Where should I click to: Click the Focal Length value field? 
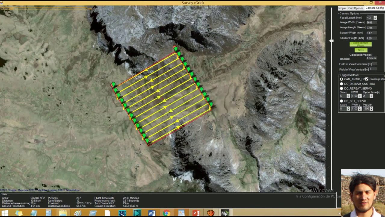click(370, 18)
